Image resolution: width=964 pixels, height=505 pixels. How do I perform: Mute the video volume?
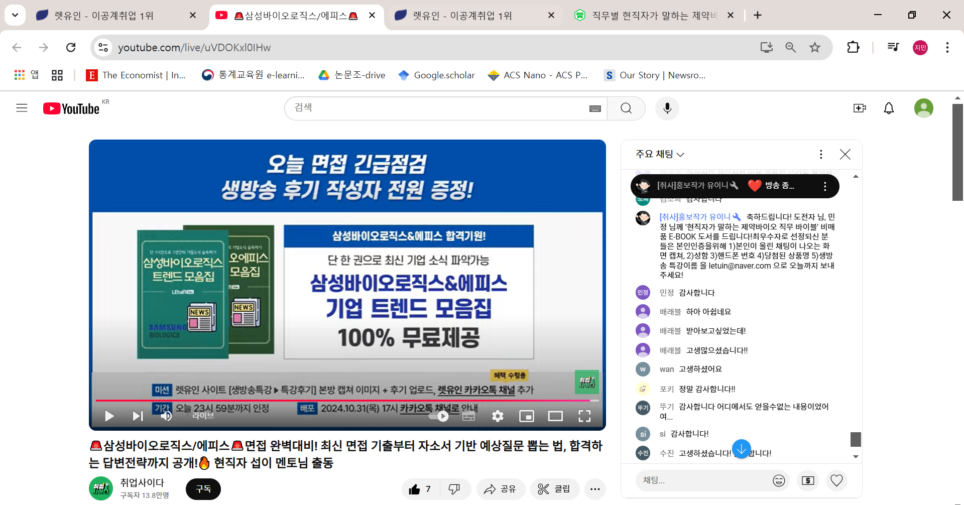coord(166,416)
